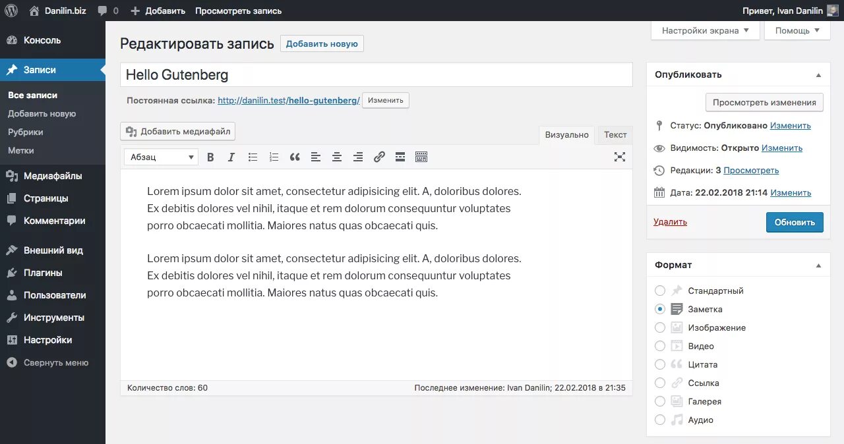Choose the Цитата format radio button

click(x=660, y=364)
